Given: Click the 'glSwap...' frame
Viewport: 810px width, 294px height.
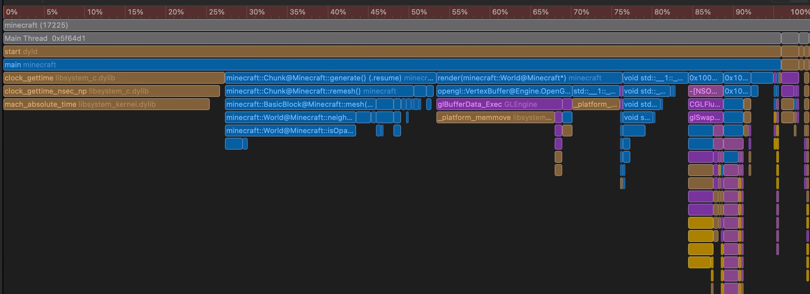Looking at the screenshot, I should point(705,118).
